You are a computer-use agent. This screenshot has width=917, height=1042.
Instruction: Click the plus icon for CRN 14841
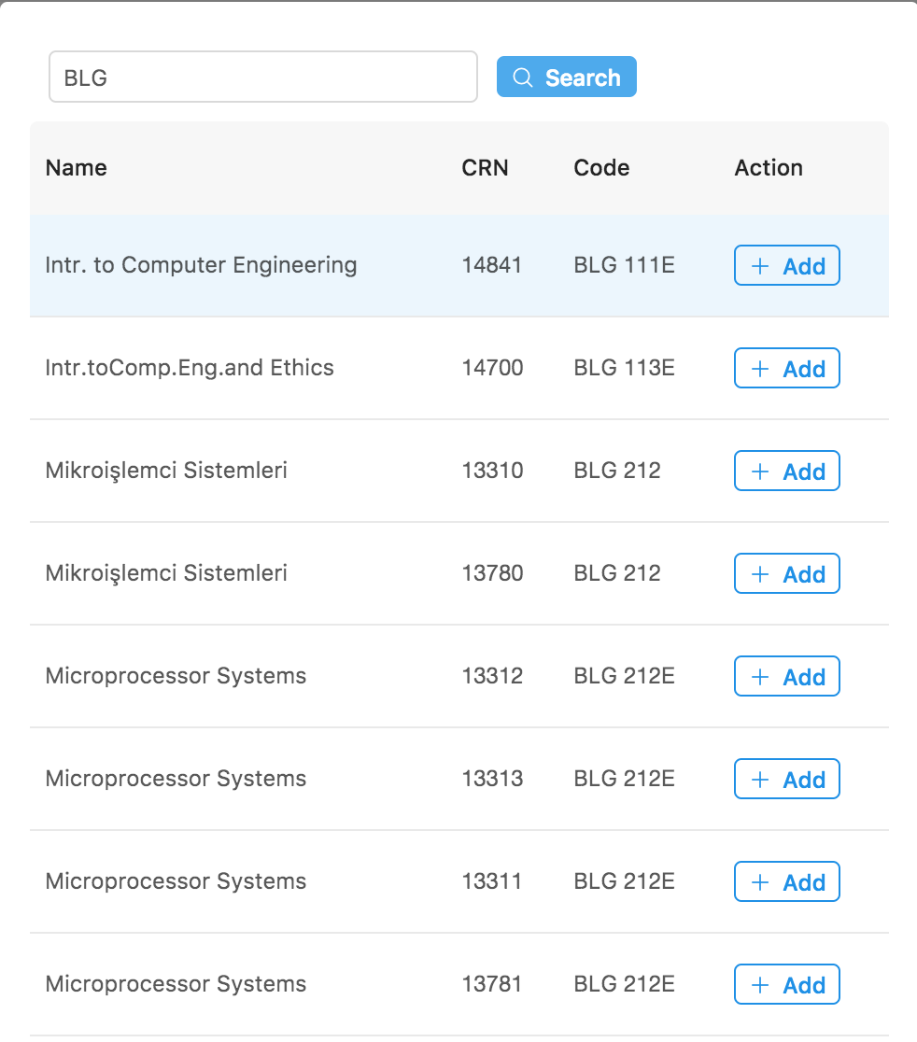tap(759, 266)
